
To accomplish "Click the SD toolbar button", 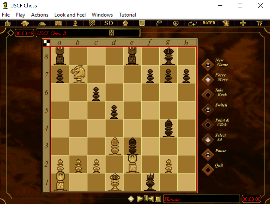I will click(x=109, y=23).
